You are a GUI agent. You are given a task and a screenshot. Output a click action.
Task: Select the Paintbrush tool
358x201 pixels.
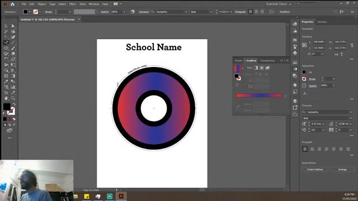(x=13, y=48)
